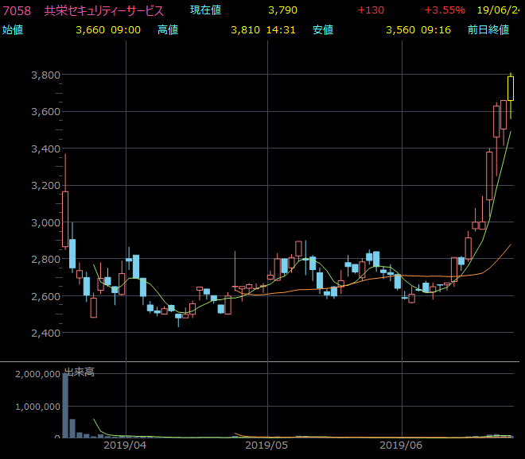This screenshot has height=459, width=525.
Task: Select the low price value 3,560
Action: (400, 29)
